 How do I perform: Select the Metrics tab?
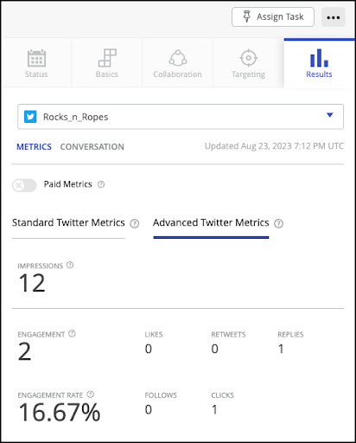click(34, 147)
